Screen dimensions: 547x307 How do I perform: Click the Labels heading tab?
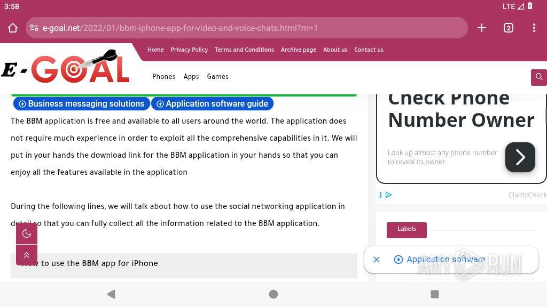click(407, 230)
